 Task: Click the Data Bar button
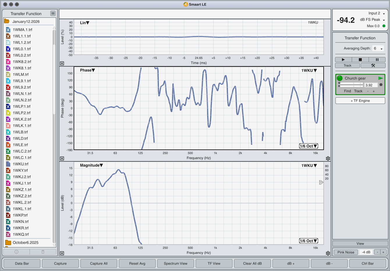pos(22,263)
